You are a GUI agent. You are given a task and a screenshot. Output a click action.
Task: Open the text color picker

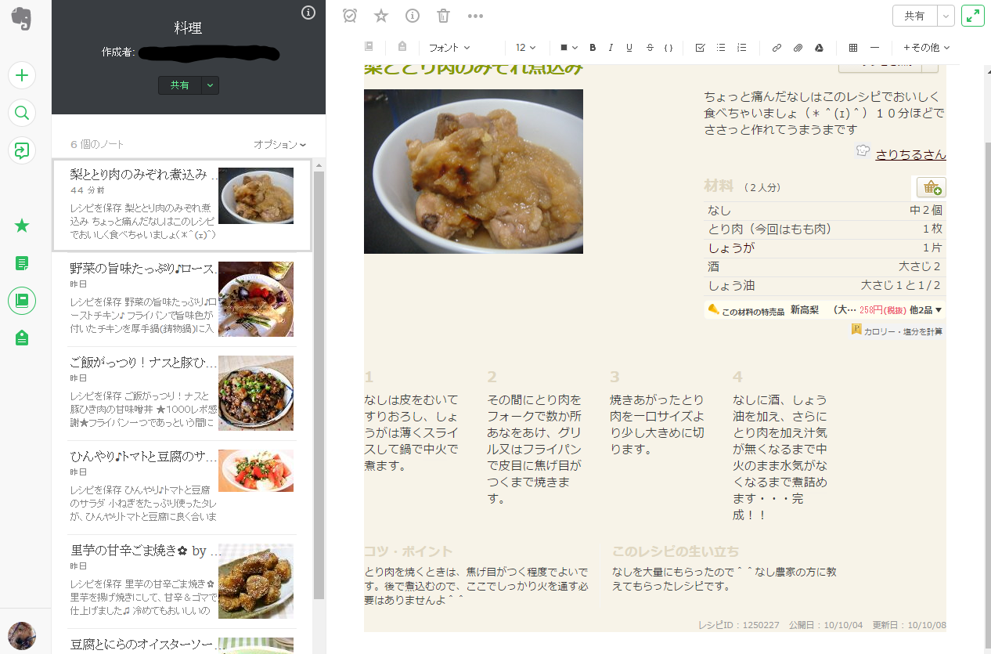click(x=568, y=48)
